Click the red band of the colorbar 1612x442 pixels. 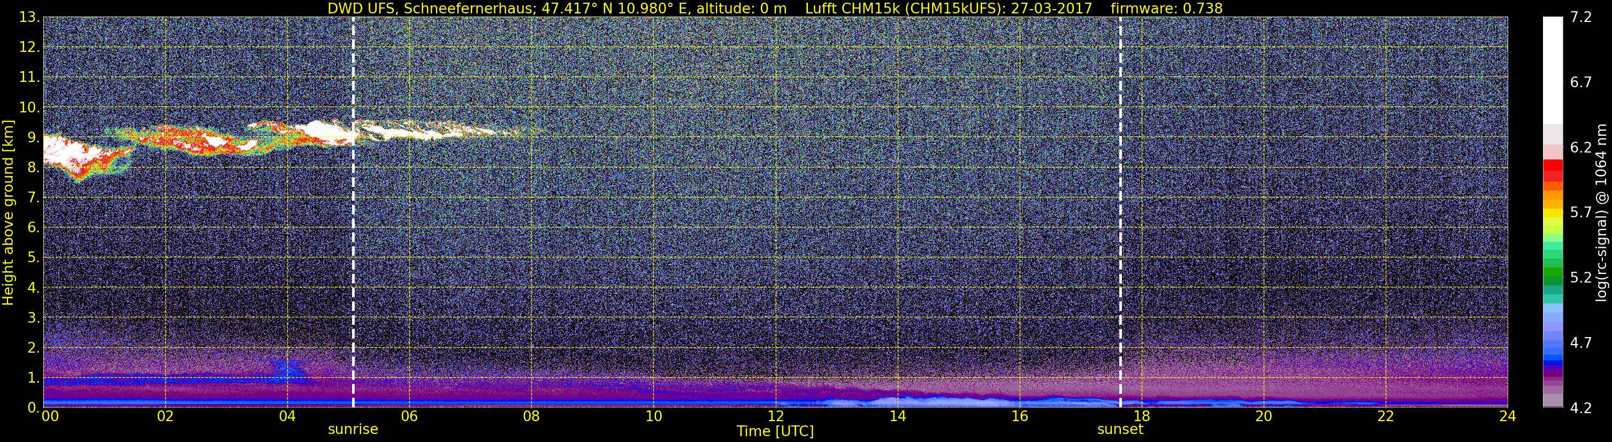click(1553, 170)
